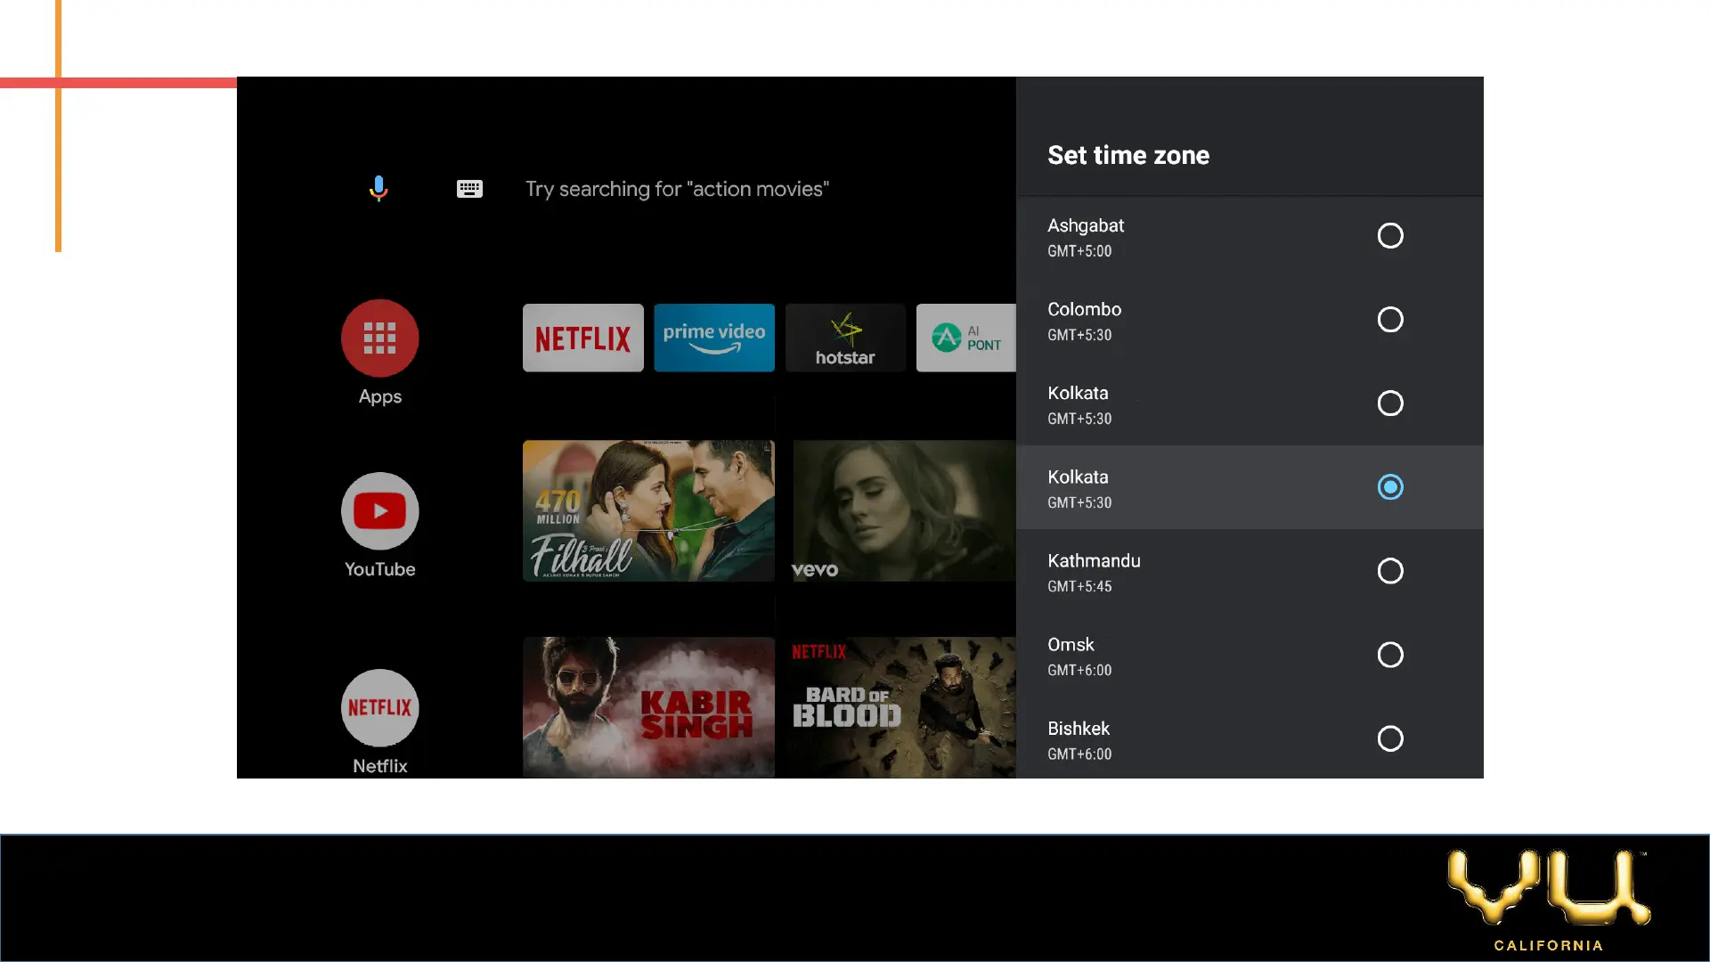Open the red Apps grid icon
Image resolution: width=1710 pixels, height=962 pixels.
click(x=379, y=338)
